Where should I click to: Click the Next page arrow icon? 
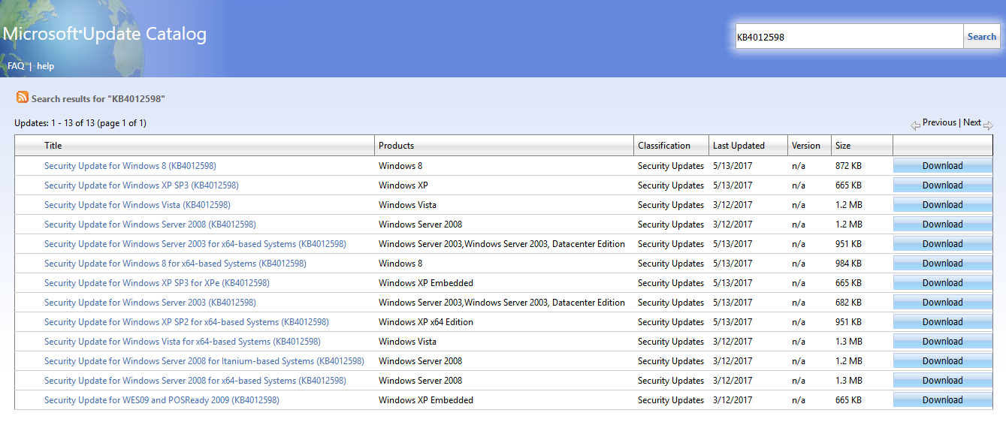pyautogui.click(x=988, y=125)
